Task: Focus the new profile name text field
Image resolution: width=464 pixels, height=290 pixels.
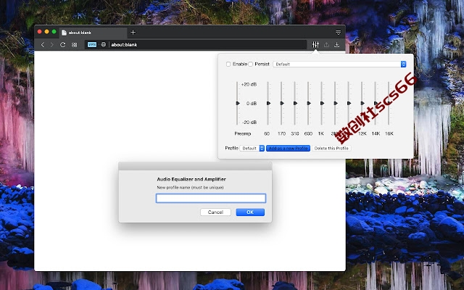Action: click(x=211, y=198)
